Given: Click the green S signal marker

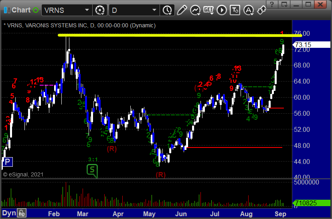Looking at the screenshot, I should 92,170.
